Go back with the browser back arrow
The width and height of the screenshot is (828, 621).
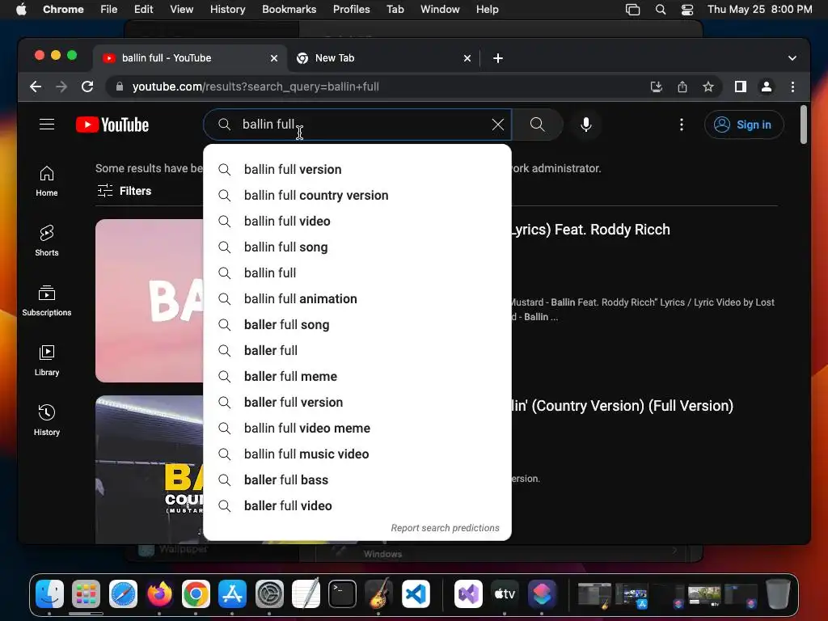tap(36, 87)
